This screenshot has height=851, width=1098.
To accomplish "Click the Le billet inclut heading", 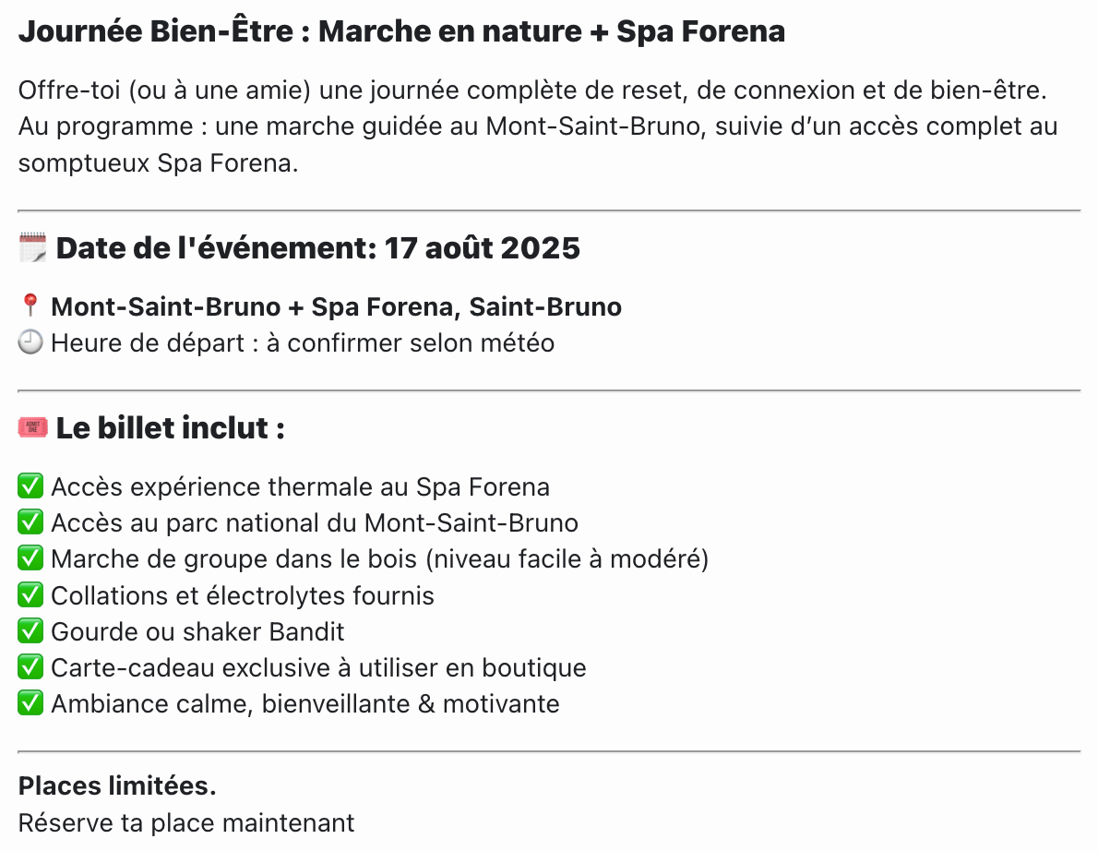I will 170,428.
